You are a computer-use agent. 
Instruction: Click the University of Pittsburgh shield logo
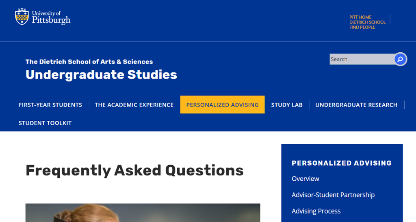coord(22,17)
